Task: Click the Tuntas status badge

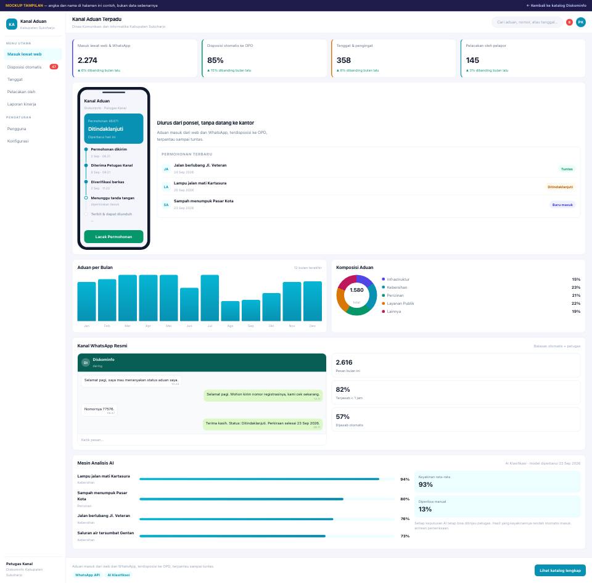Action: tap(567, 169)
